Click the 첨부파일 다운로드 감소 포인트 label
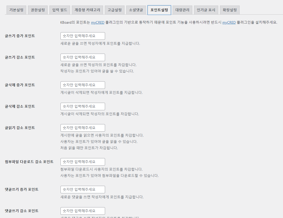The image size is (283, 218). 29,162
